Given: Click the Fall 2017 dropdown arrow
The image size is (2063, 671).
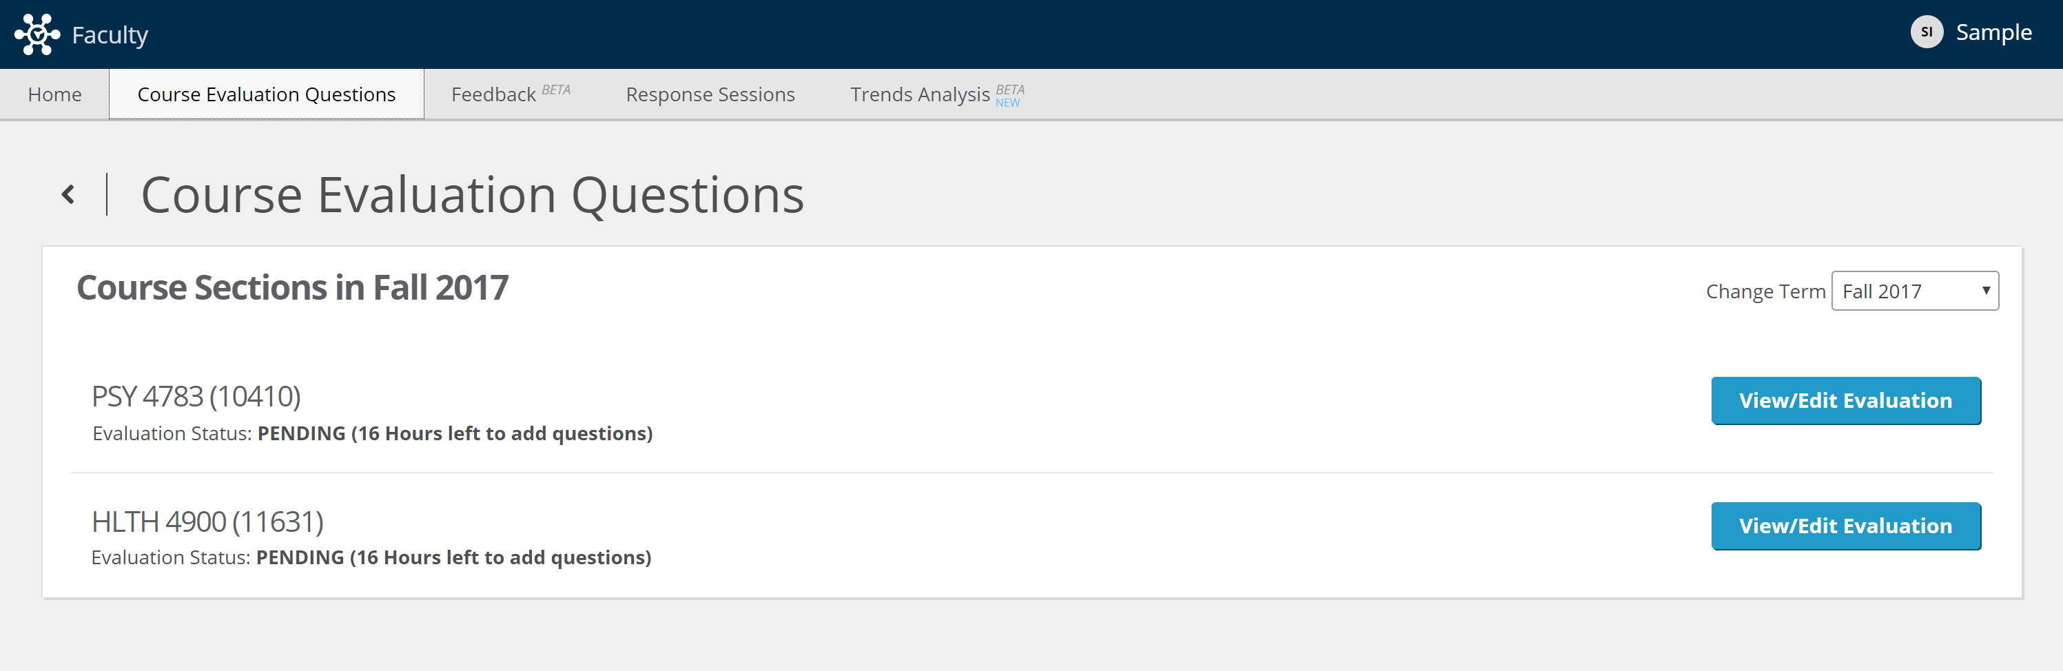Looking at the screenshot, I should 1985,291.
